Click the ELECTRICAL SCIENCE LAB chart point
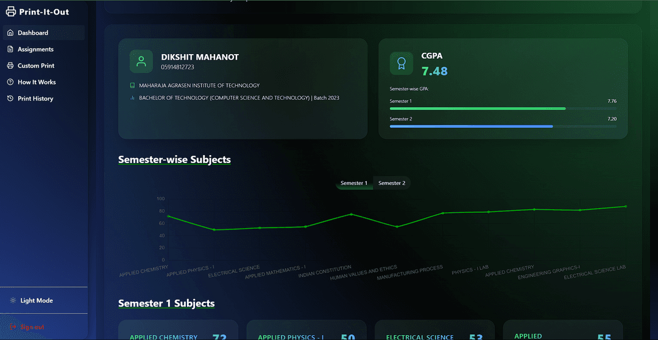 coord(625,206)
